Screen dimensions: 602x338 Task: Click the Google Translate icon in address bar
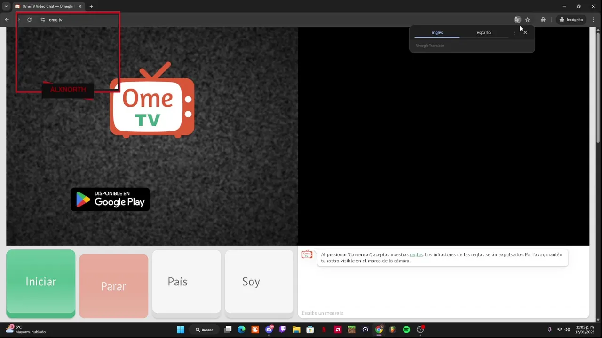point(517,20)
